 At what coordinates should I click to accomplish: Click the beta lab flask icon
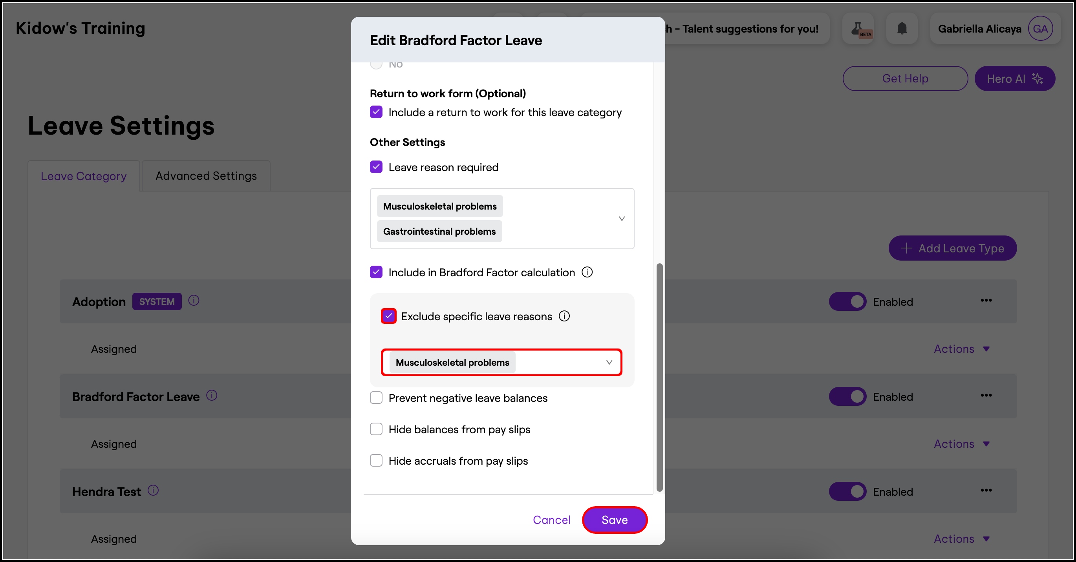[x=858, y=28]
